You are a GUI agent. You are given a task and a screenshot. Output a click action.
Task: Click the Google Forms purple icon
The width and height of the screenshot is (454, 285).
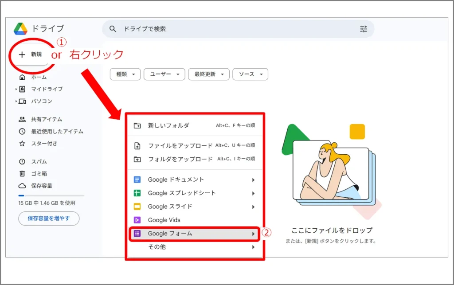tap(137, 234)
